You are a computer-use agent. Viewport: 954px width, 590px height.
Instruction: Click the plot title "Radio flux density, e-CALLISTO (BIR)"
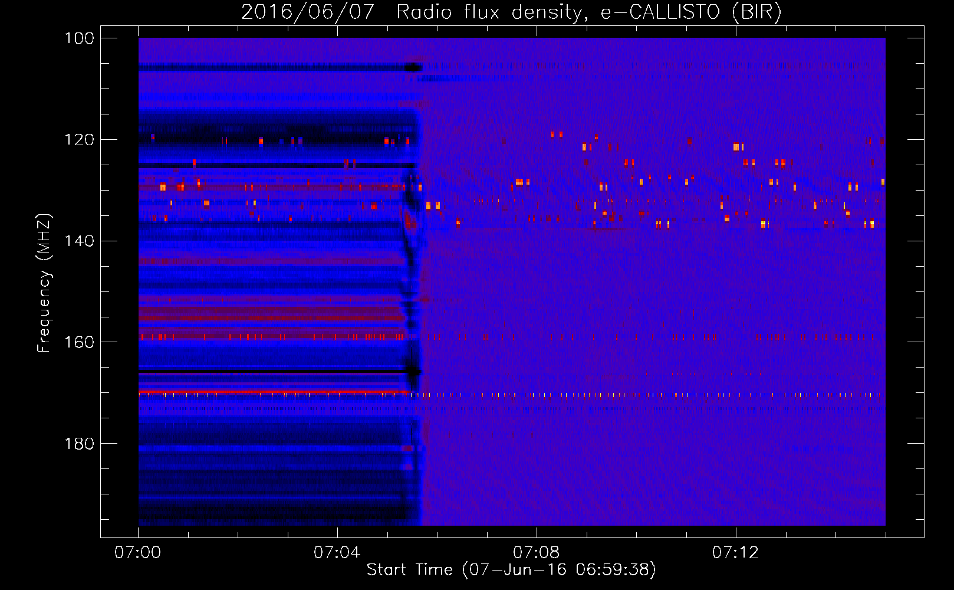[589, 12]
